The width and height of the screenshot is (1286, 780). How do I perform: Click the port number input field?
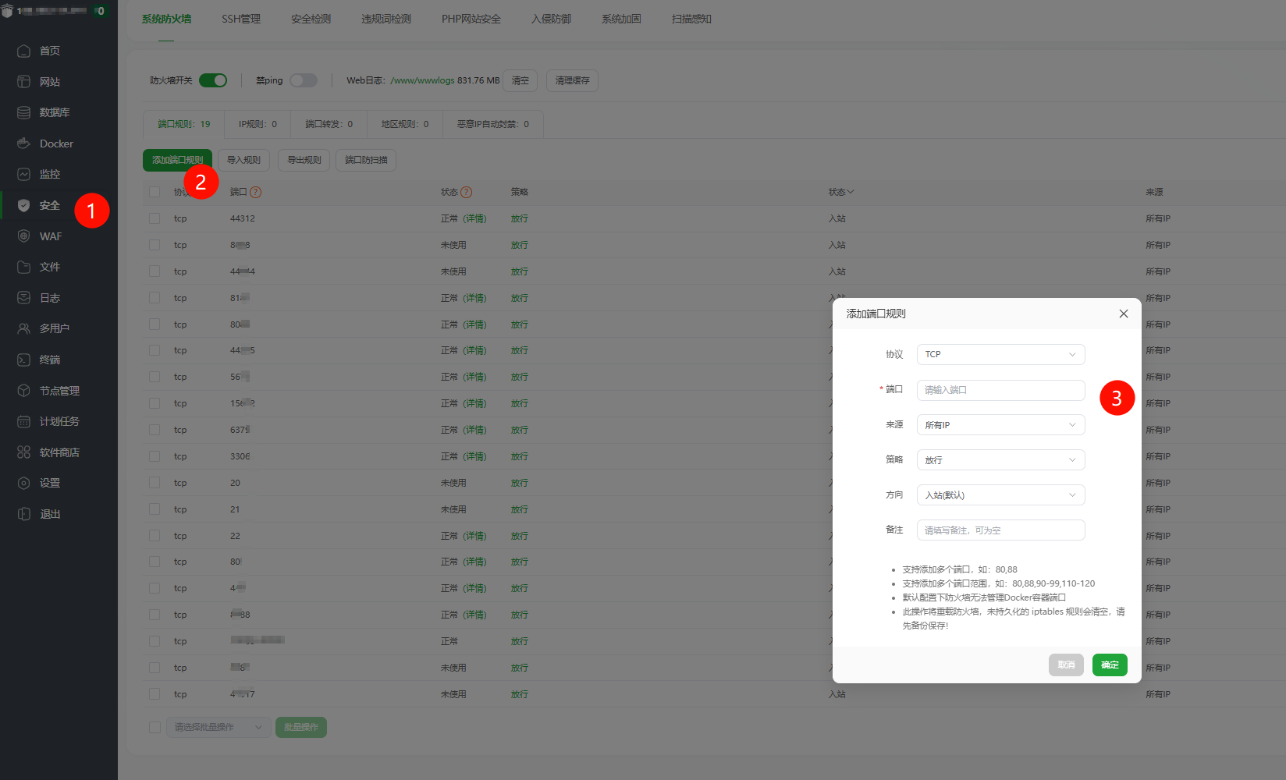1000,390
